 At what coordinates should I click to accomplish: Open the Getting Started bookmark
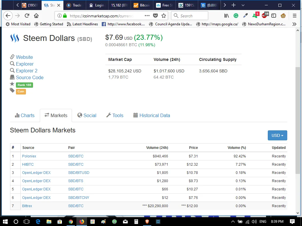click(x=49, y=24)
